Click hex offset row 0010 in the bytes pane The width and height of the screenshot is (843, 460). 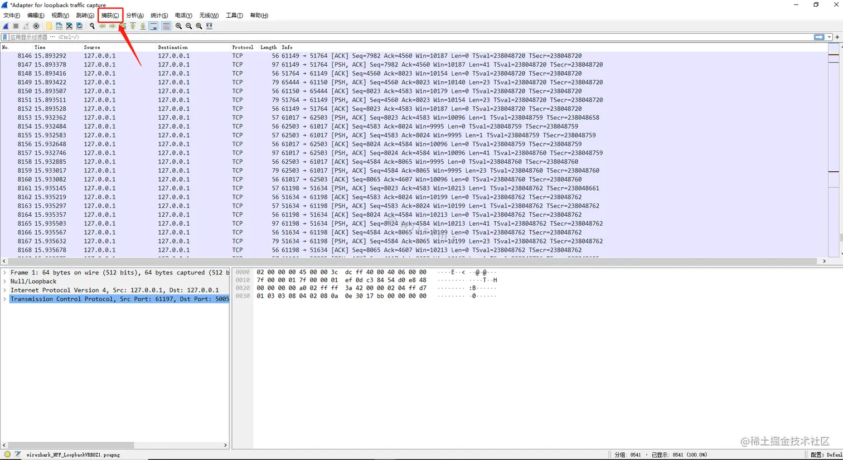(243, 280)
